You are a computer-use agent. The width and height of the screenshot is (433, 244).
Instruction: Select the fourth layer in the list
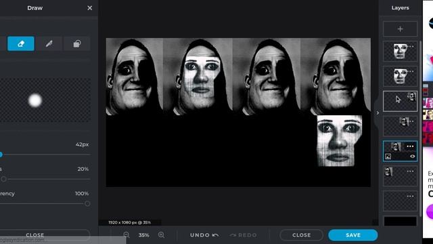coord(400,126)
